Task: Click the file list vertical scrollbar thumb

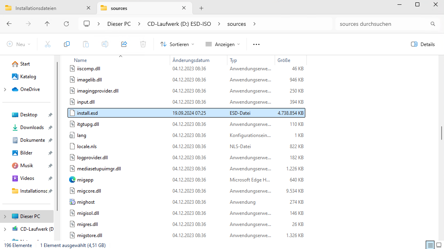Action: [x=441, y=133]
